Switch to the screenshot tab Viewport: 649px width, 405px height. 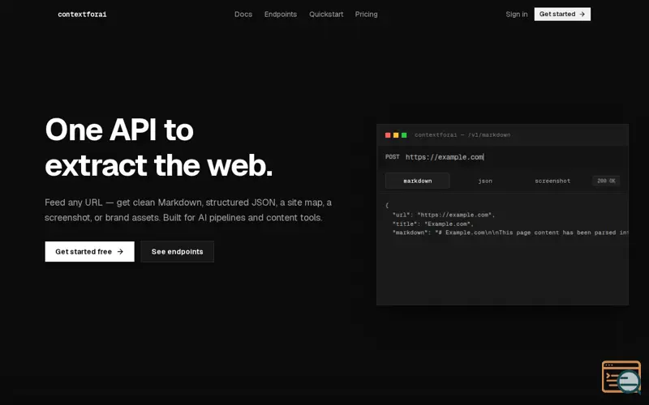click(x=552, y=181)
